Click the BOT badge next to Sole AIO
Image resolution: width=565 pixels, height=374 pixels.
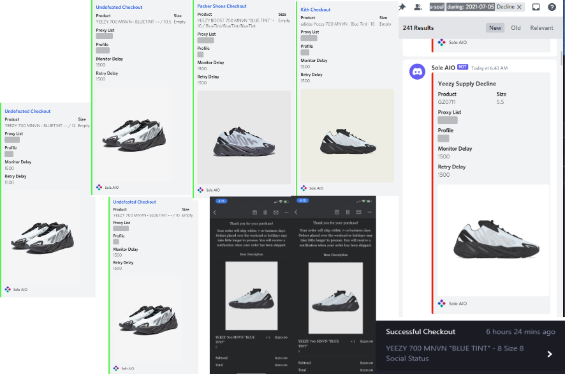click(462, 67)
